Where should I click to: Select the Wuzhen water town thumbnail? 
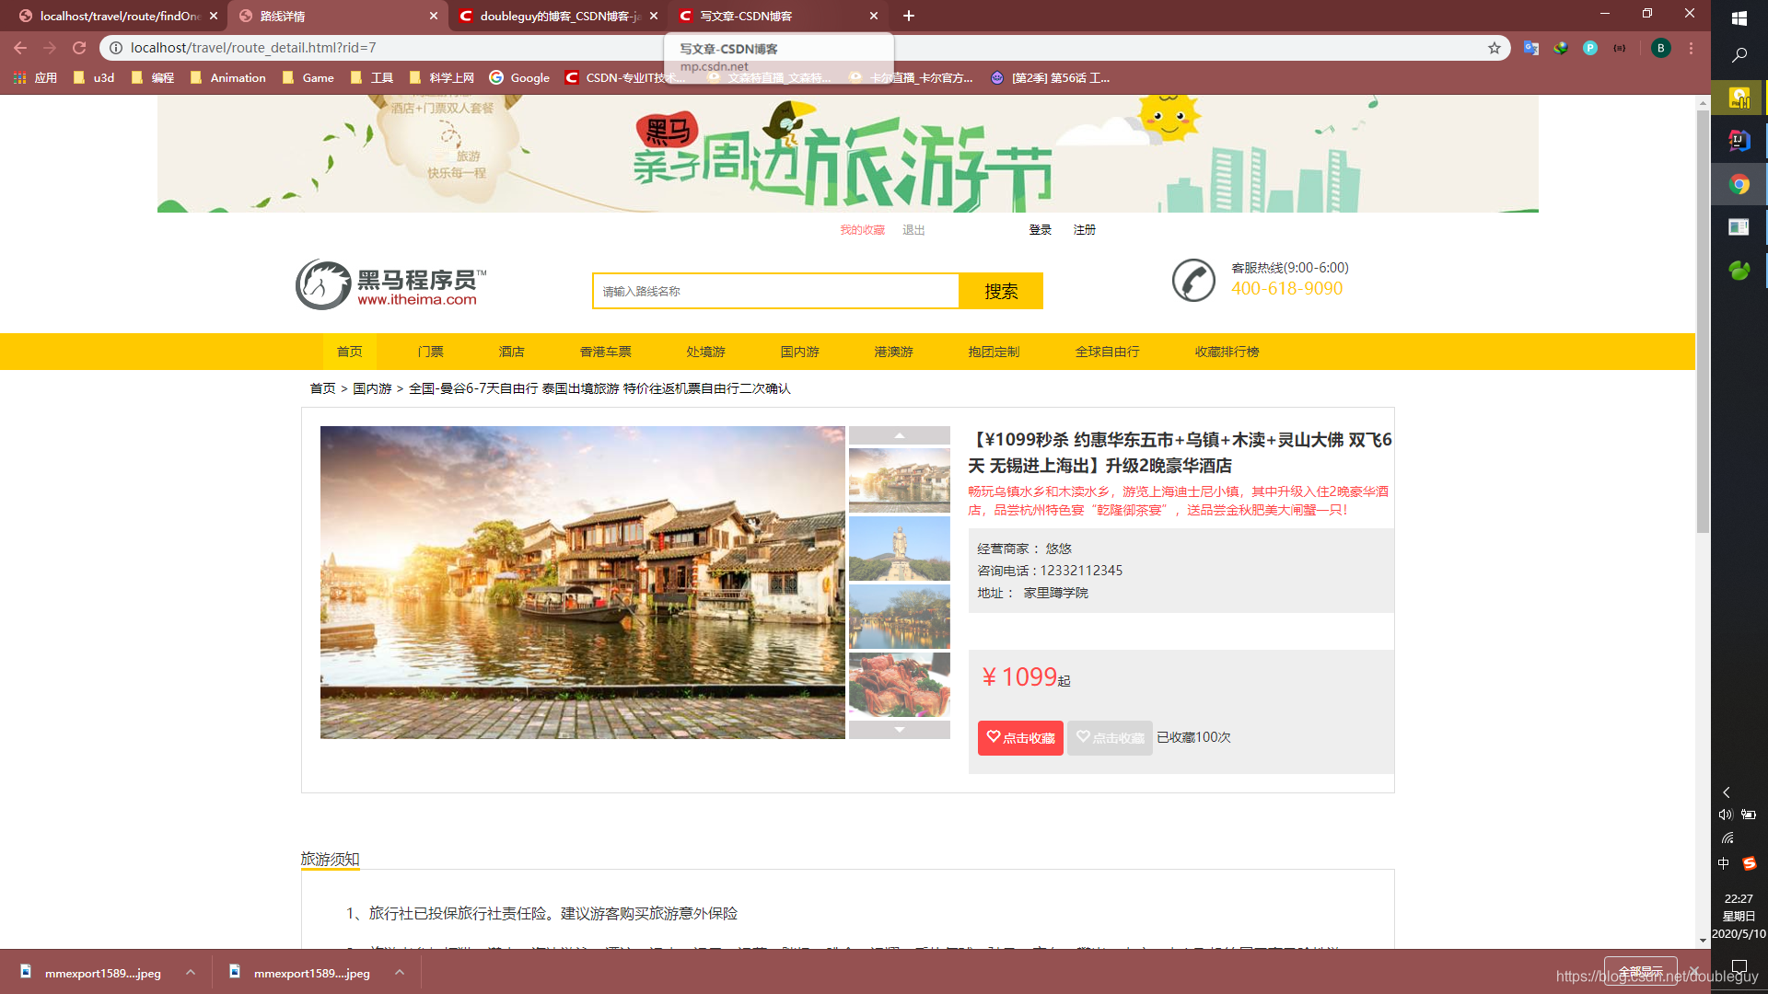[x=899, y=480]
